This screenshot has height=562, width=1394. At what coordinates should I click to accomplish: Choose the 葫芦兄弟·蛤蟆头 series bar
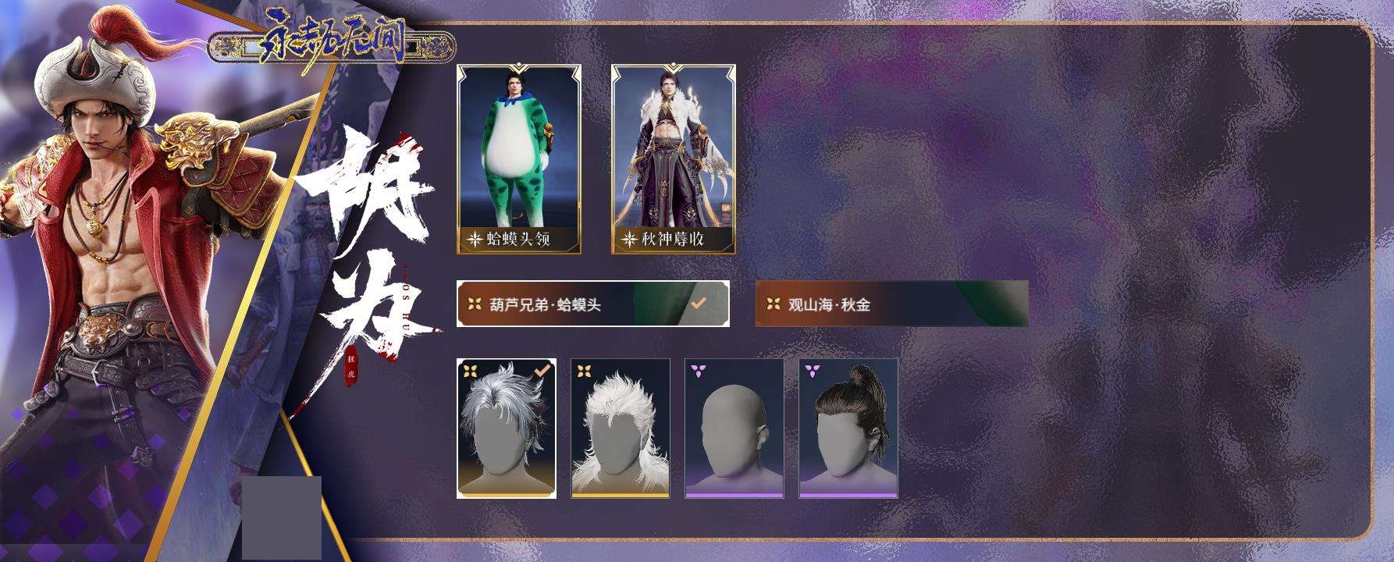(593, 304)
